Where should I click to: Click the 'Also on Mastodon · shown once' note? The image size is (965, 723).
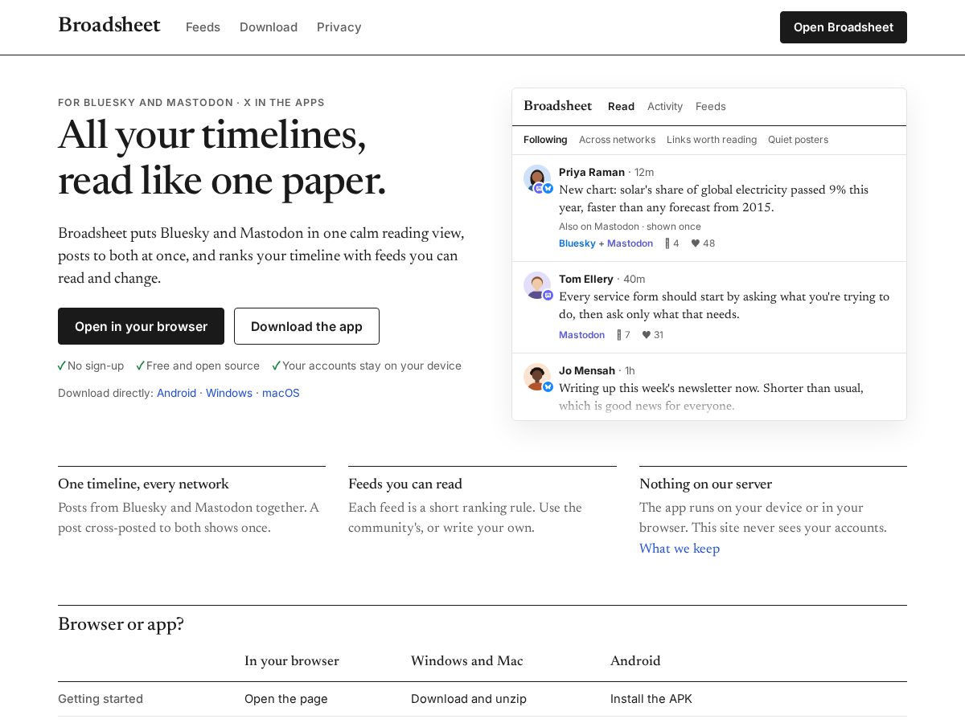[630, 227]
